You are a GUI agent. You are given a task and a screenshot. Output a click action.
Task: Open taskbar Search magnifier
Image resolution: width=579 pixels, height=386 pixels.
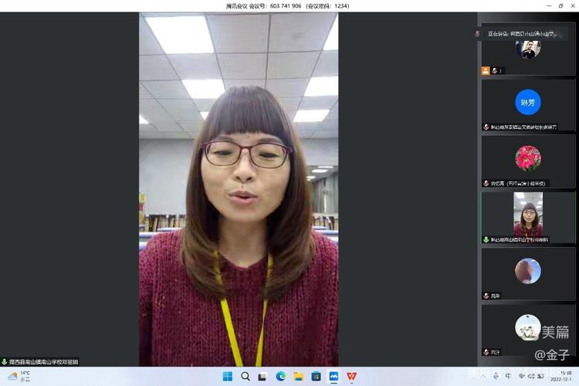pyautogui.click(x=245, y=377)
